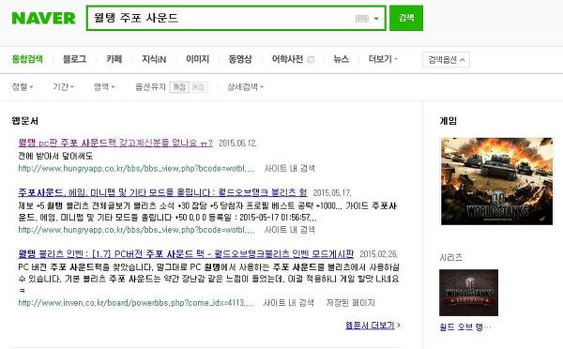563x349 pixels.
Task: Expand the search suggestions dropdown arrow
Action: pos(376,19)
